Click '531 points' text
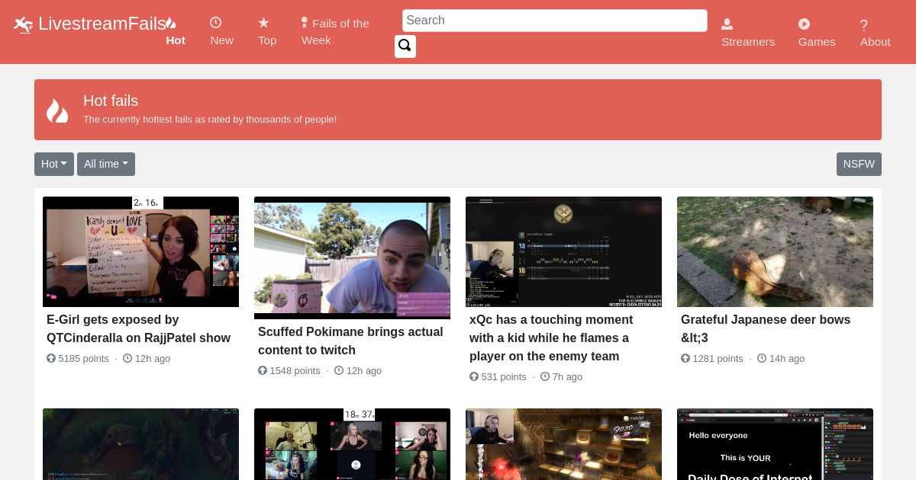The height and width of the screenshot is (480, 916). coord(504,376)
